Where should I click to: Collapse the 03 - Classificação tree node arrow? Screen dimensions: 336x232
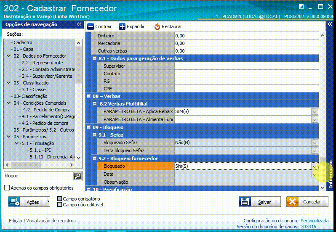9,83
